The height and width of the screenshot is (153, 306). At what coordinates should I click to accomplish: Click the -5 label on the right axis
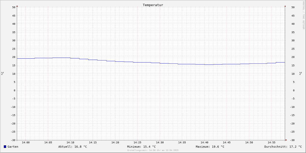click(x=293, y=99)
